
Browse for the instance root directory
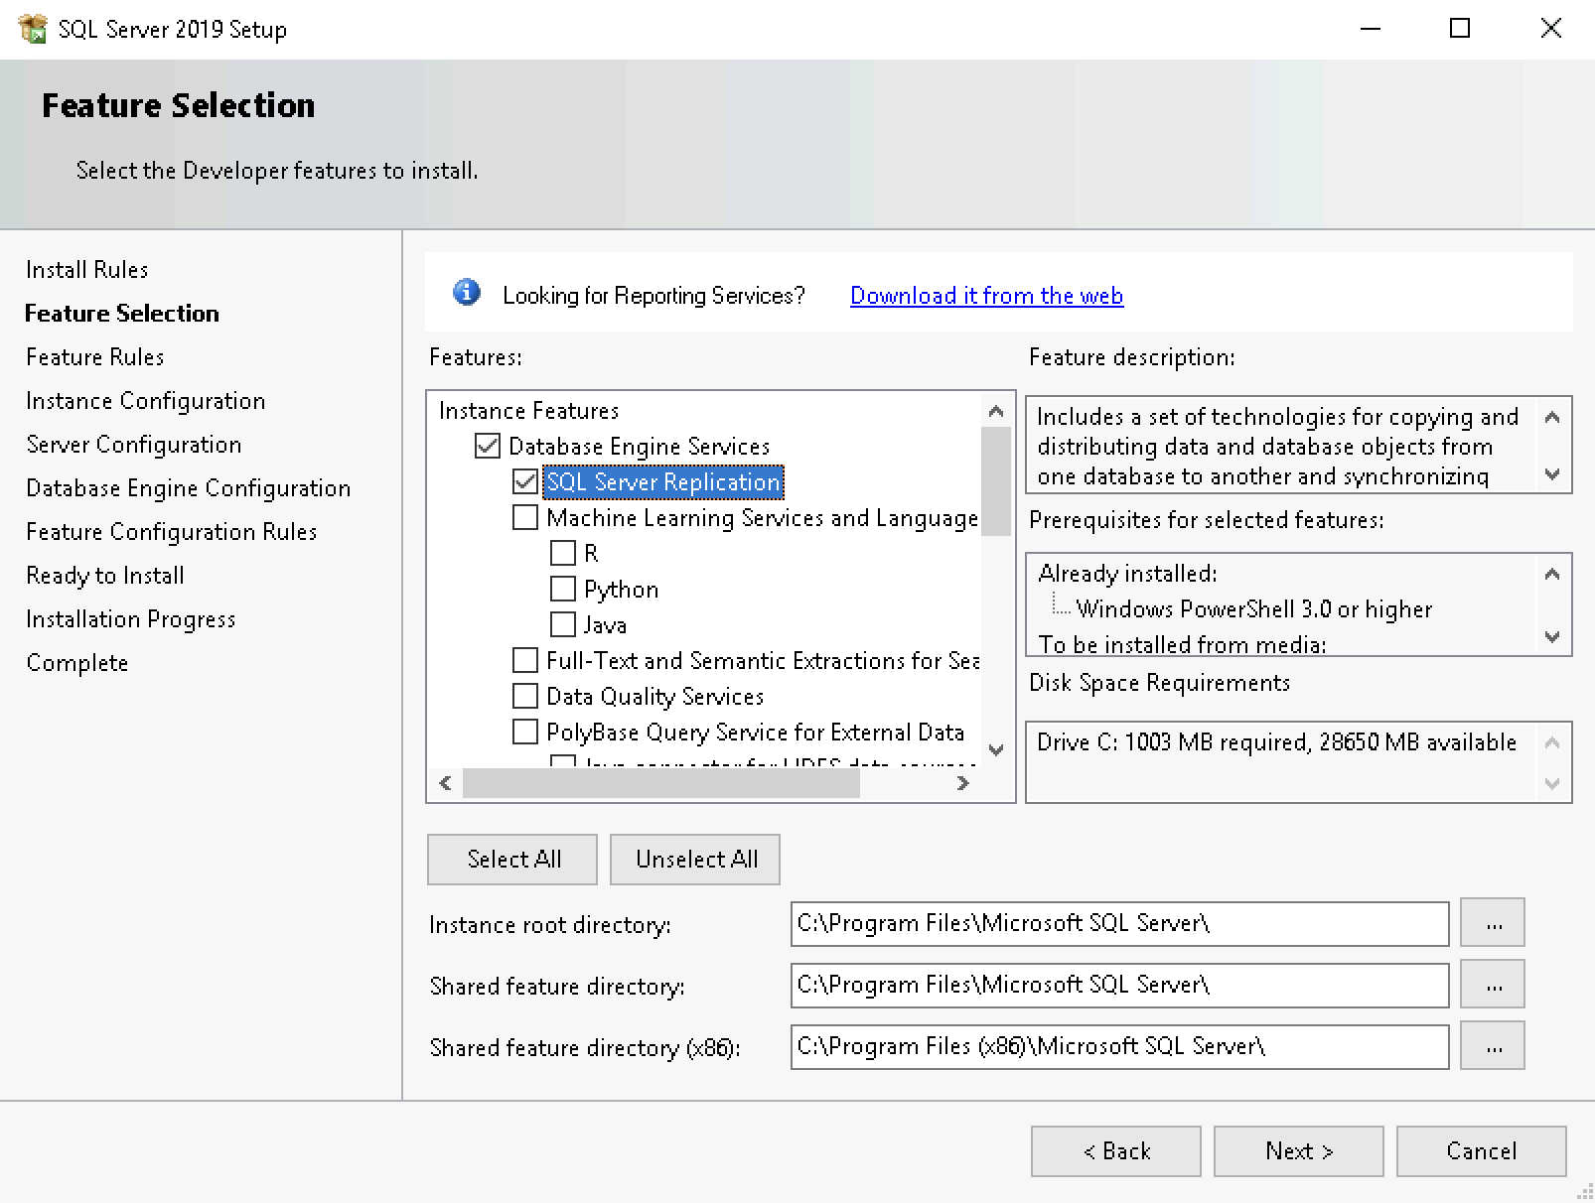pos(1493,924)
